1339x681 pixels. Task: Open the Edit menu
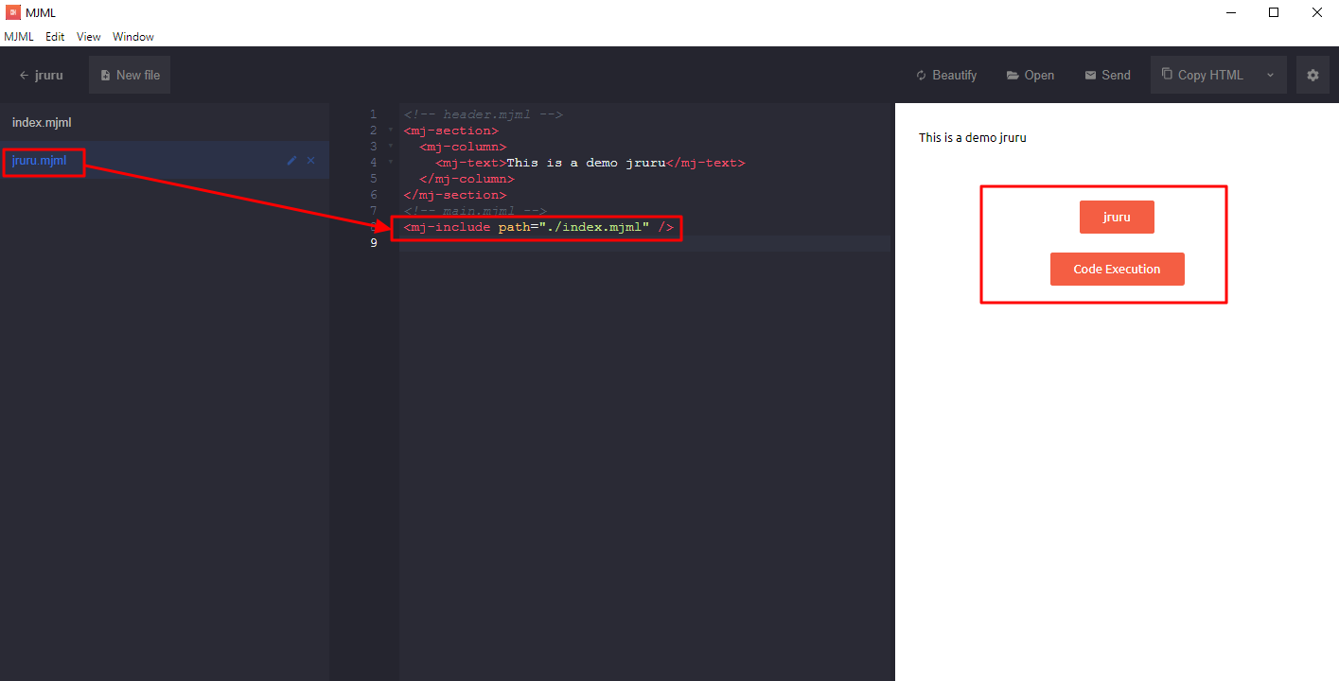[x=55, y=37]
